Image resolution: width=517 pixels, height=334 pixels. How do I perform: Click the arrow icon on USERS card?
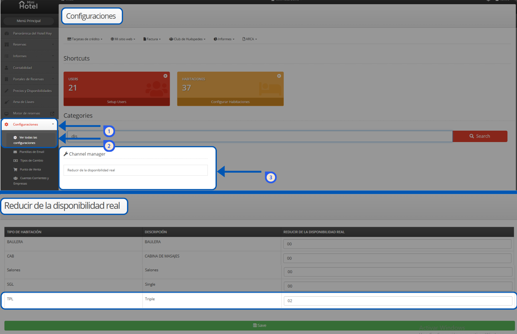point(165,76)
